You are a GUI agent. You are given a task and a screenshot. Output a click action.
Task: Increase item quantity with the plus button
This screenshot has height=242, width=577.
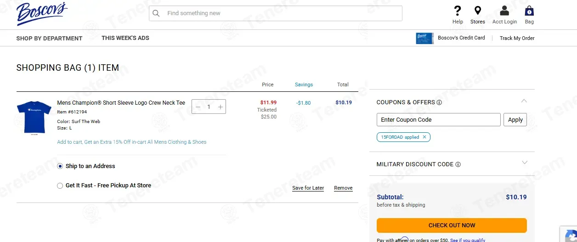(221, 107)
